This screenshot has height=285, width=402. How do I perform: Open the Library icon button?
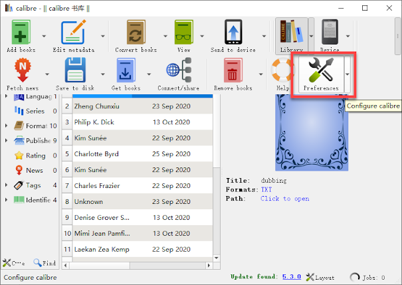pos(292,36)
